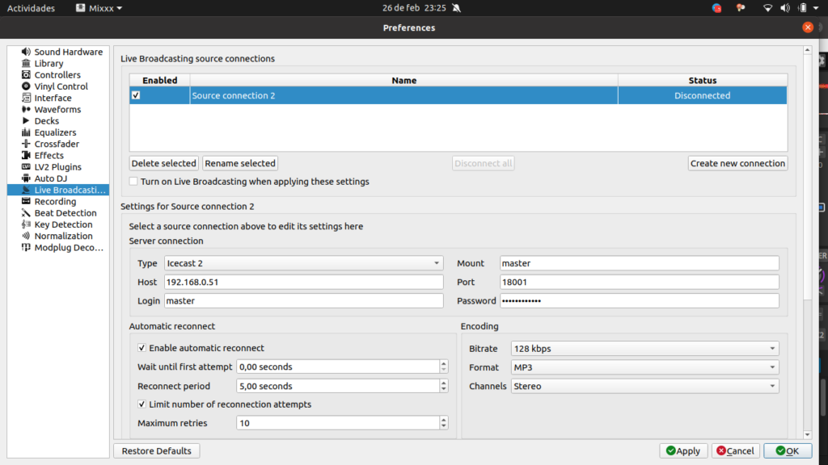The height and width of the screenshot is (465, 828).
Task: Click the Recording icon in sidebar
Action: click(x=26, y=201)
